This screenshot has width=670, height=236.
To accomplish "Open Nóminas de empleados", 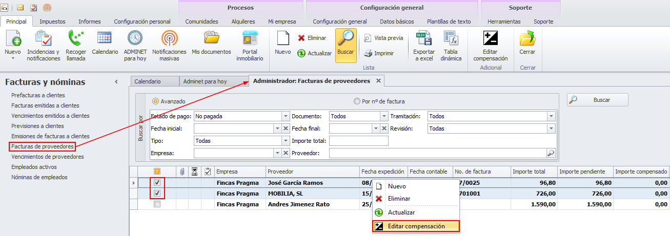I will pyautogui.click(x=39, y=177).
